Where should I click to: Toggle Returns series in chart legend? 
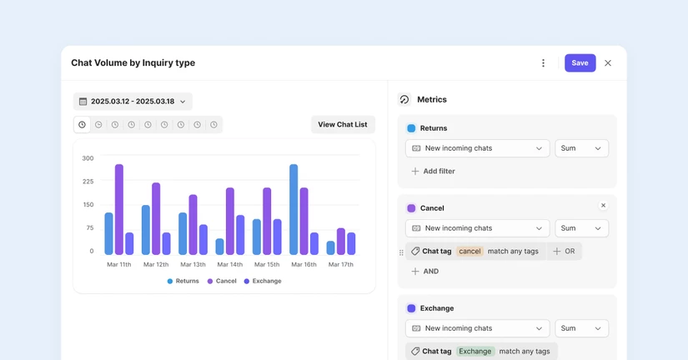click(x=183, y=282)
